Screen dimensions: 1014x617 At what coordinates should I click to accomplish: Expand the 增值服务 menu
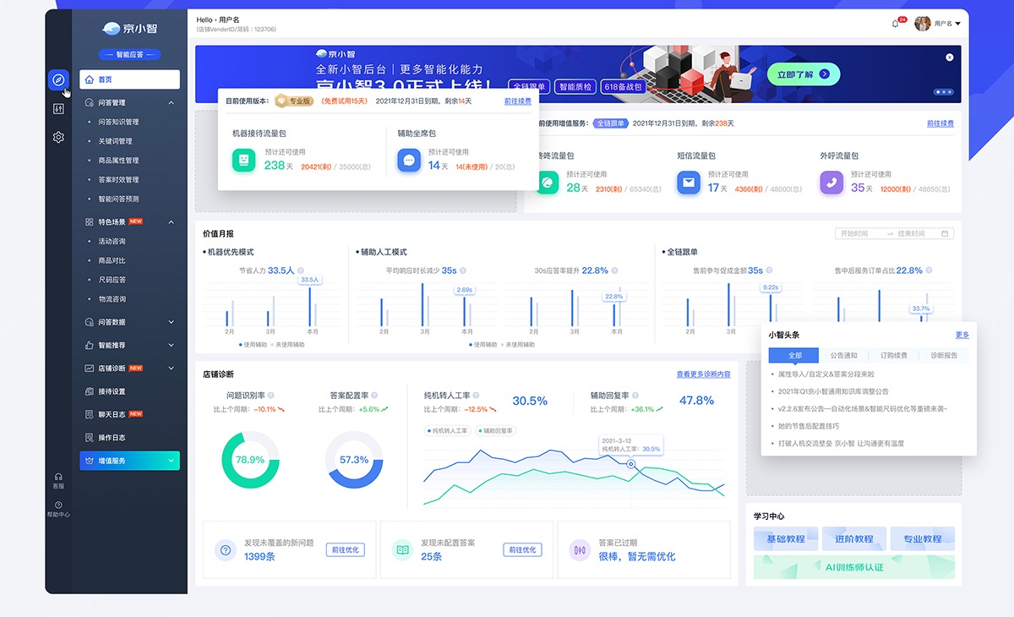point(172,461)
